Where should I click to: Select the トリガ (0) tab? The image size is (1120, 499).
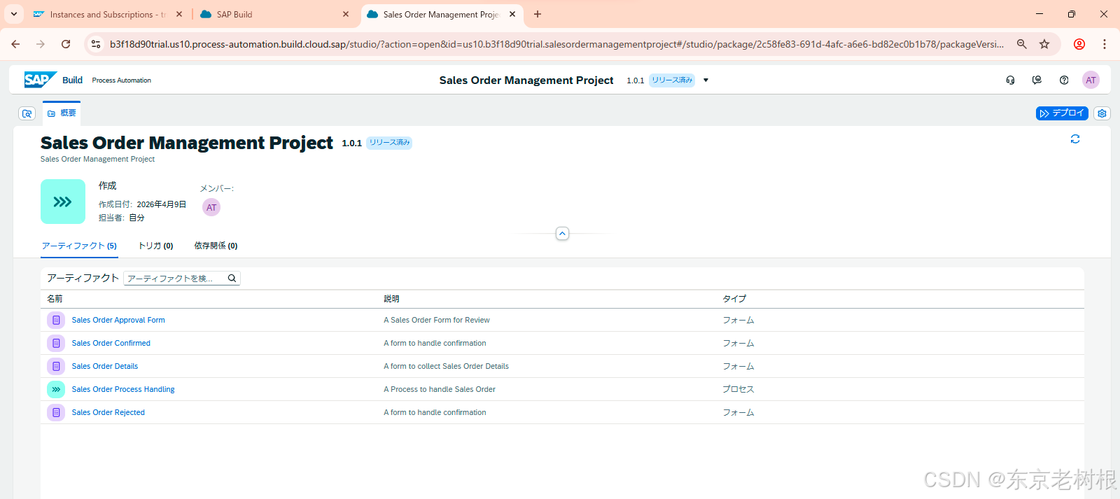(x=155, y=246)
